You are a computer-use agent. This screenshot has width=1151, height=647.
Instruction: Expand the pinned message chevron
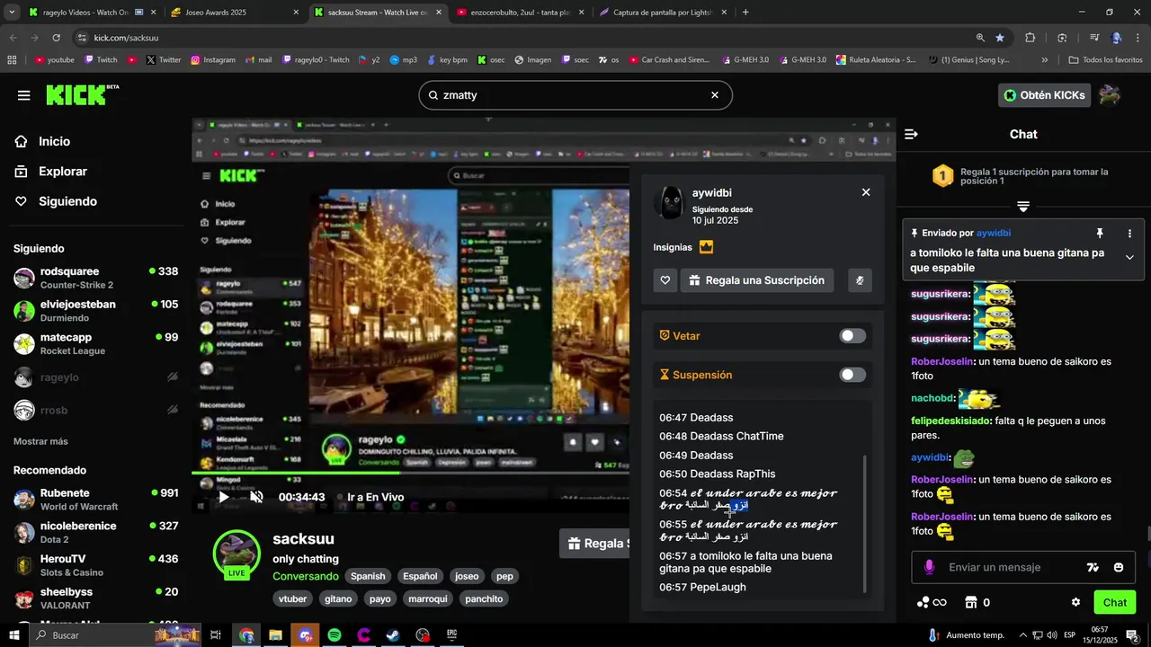pos(1129,258)
